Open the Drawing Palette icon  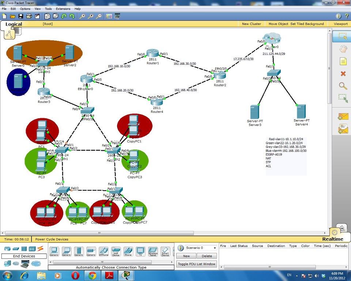(x=109, y=16)
